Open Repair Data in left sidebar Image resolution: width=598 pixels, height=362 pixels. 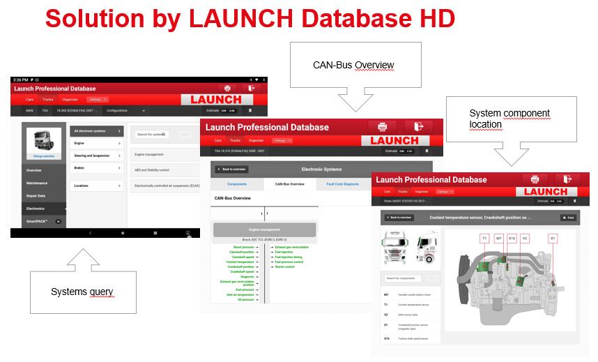coord(44,196)
